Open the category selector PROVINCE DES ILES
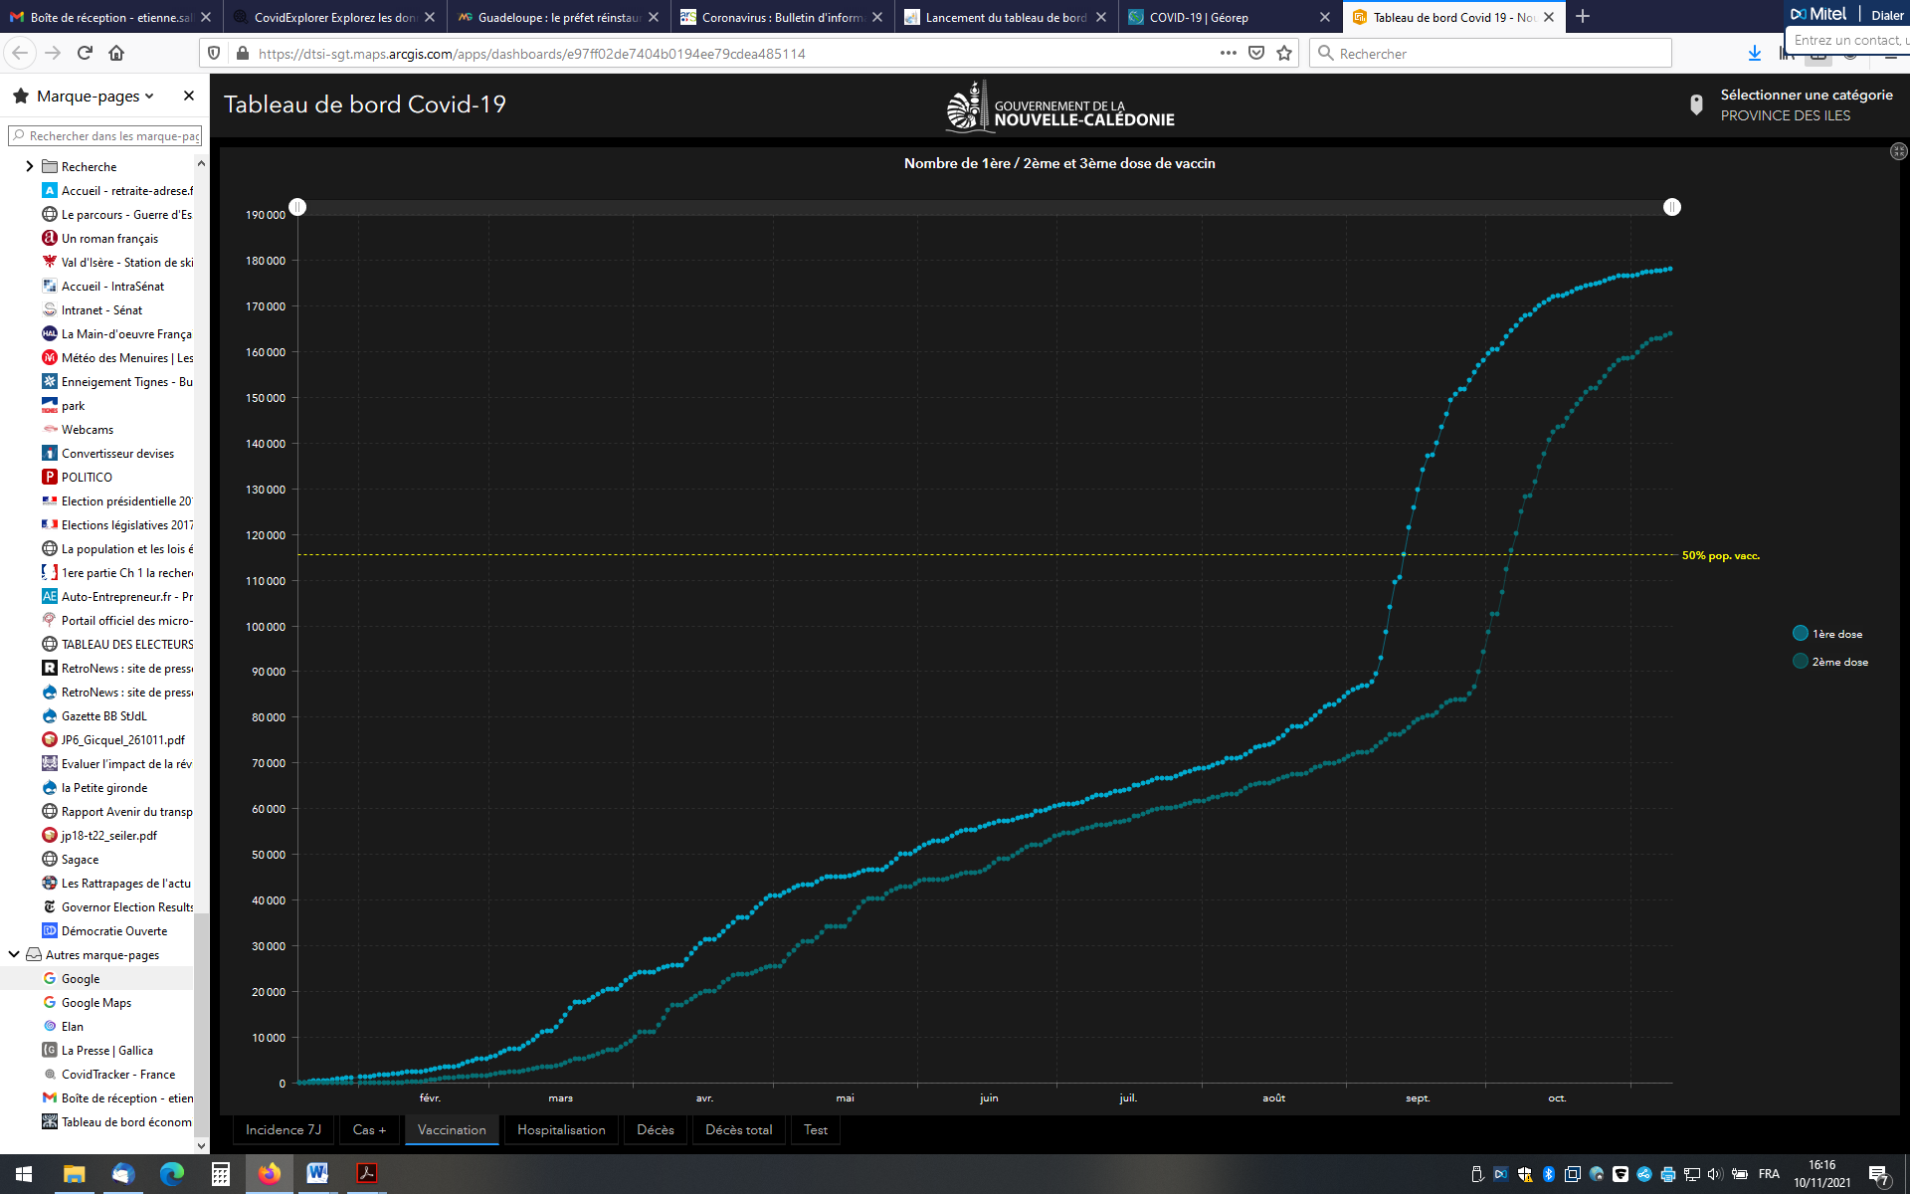This screenshot has height=1194, width=1910. click(x=1786, y=115)
